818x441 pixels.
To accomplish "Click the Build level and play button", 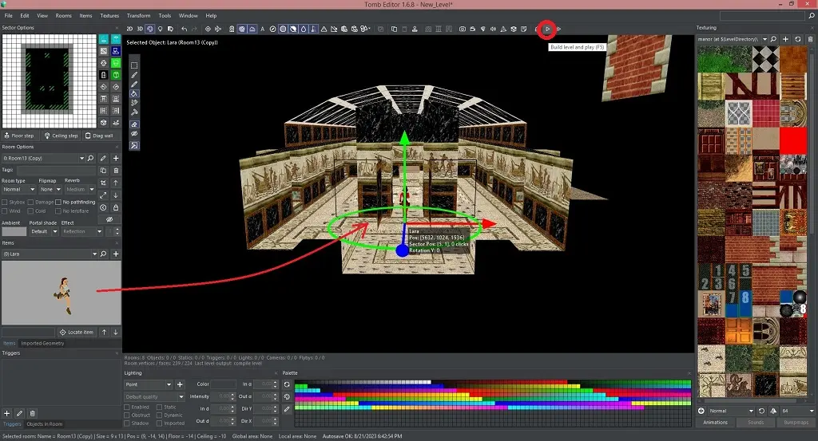I will tap(547, 30).
